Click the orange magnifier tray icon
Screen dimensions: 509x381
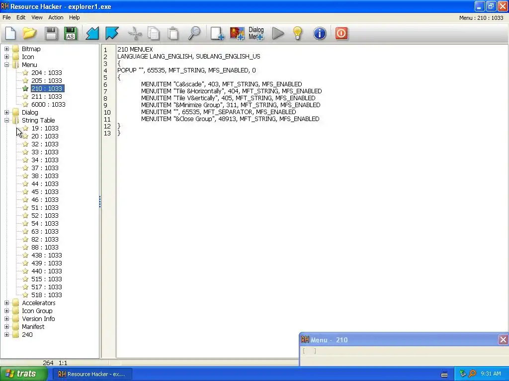(x=473, y=374)
